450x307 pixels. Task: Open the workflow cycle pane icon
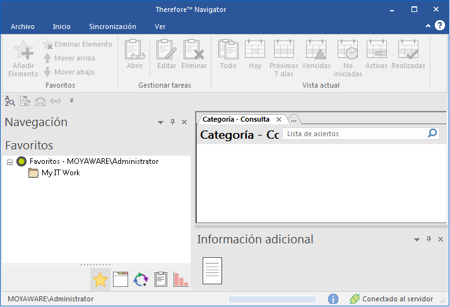pyautogui.click(x=141, y=279)
